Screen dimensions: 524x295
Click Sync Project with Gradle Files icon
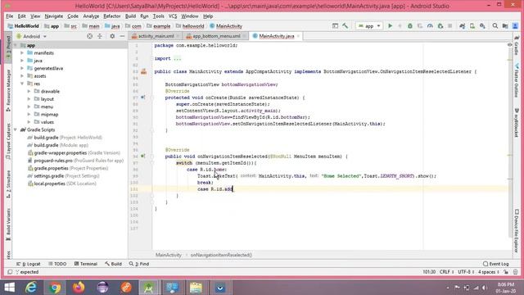pos(462,25)
